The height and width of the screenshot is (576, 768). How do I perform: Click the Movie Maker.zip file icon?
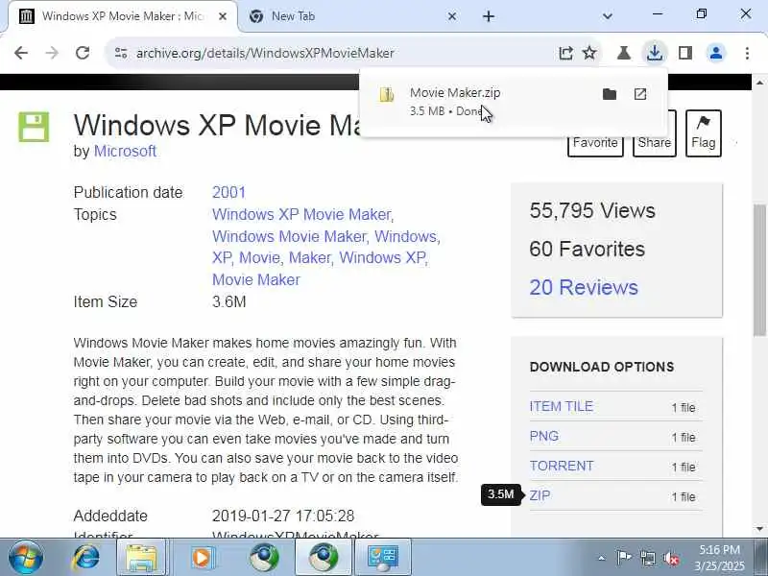[x=387, y=94]
